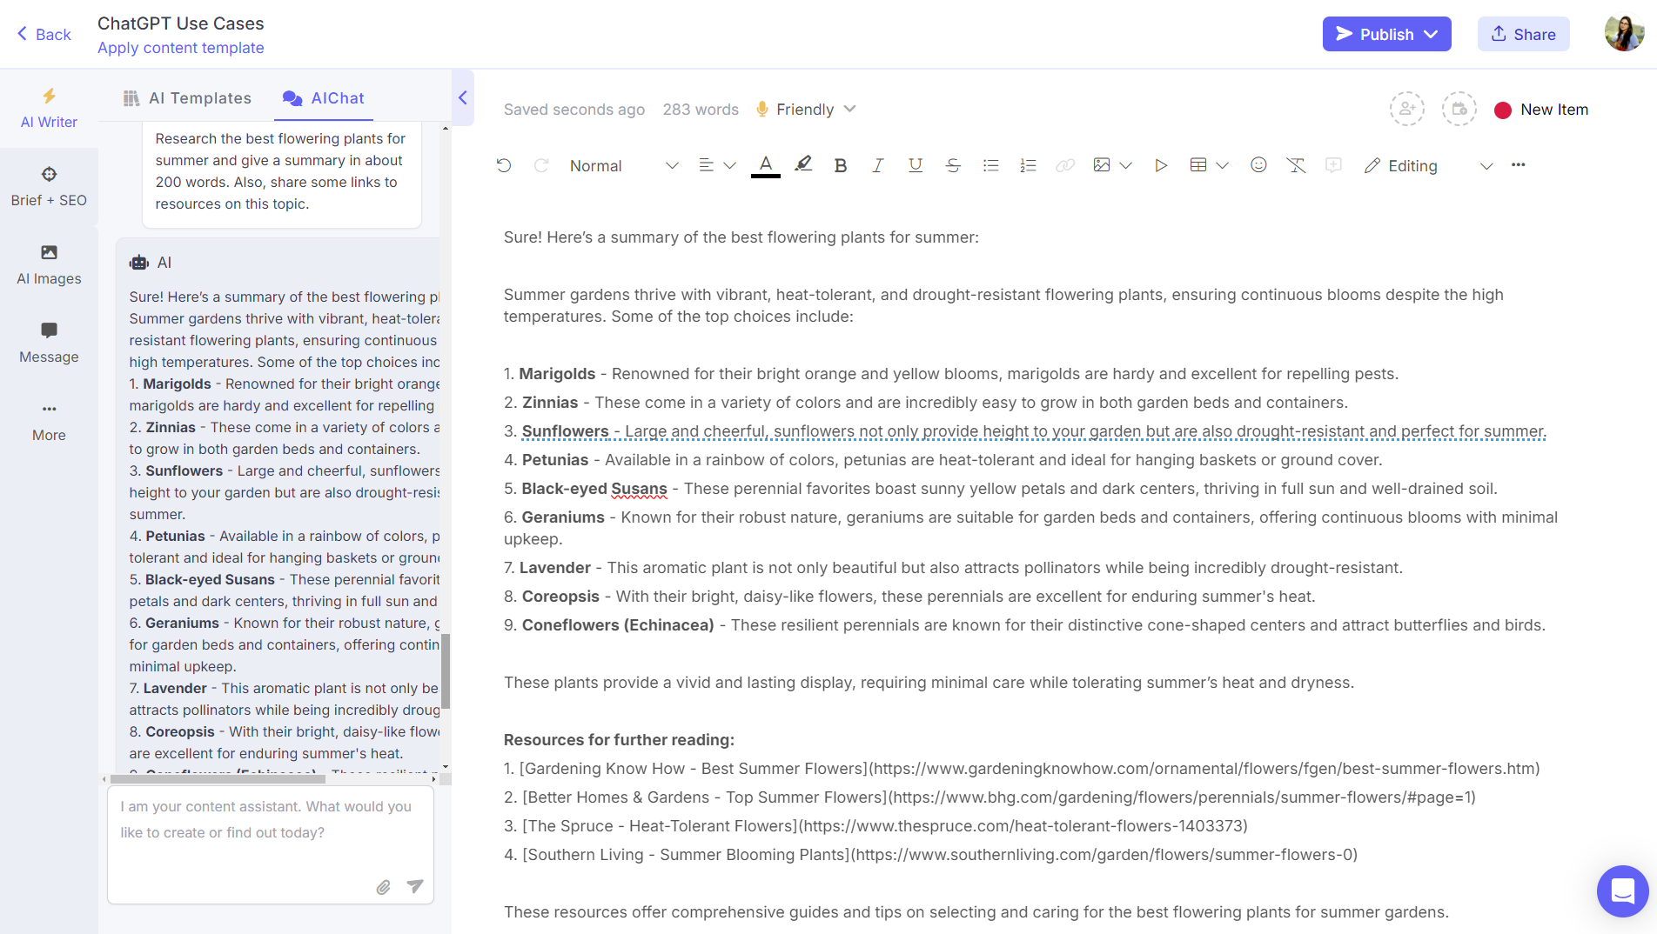Clear formatting of selected text

(1296, 164)
